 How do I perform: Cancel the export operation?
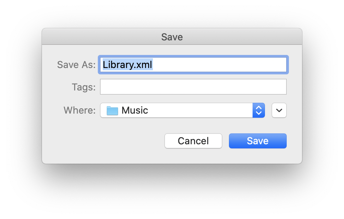[x=193, y=141]
